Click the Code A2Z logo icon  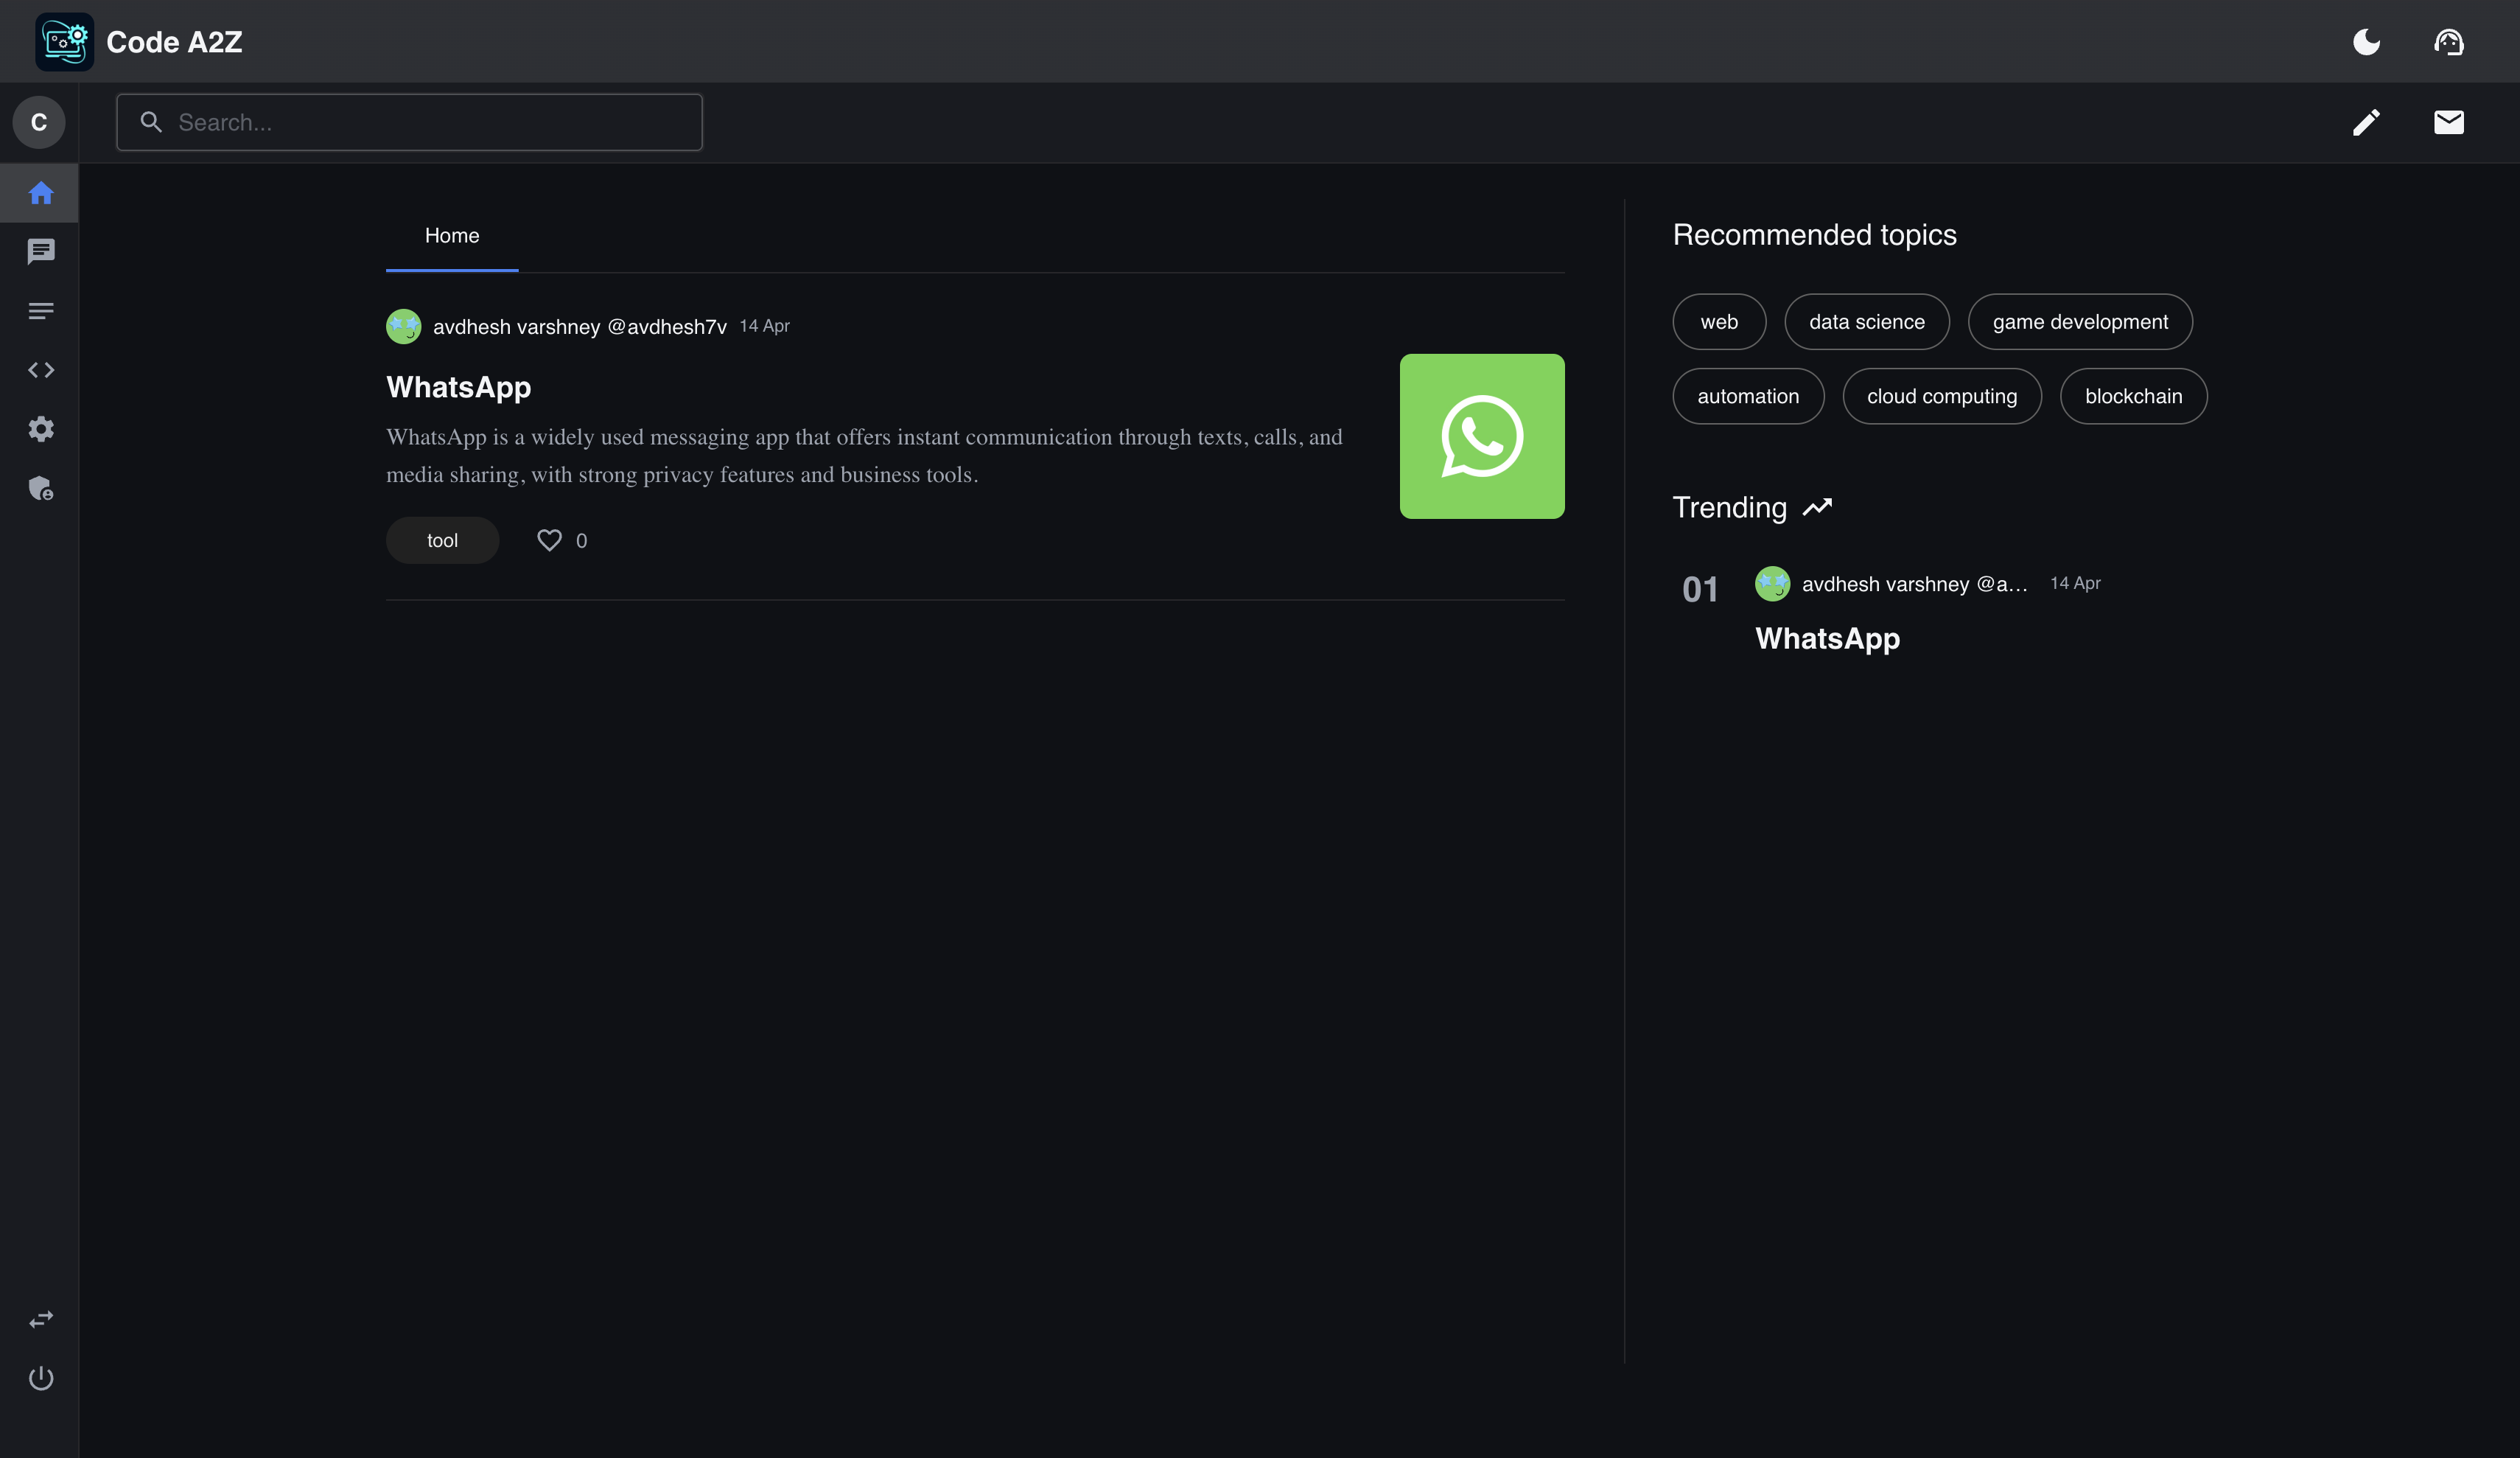coord(64,41)
